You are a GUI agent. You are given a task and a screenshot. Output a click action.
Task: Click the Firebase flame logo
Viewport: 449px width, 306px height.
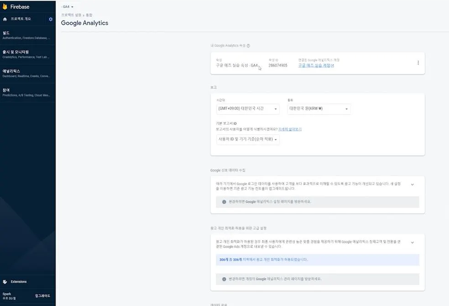(x=5, y=6)
